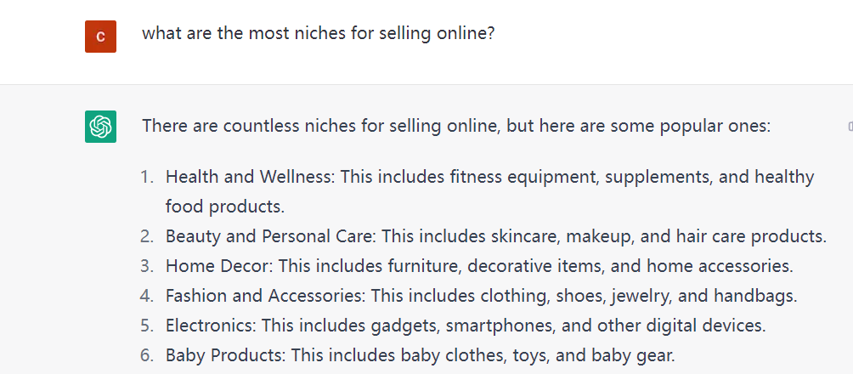Click the list number 4 marker
The width and height of the screenshot is (853, 374).
click(147, 296)
